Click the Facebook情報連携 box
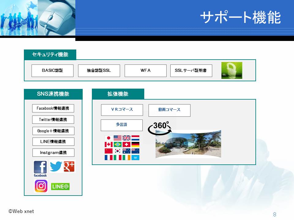 point(53,108)
